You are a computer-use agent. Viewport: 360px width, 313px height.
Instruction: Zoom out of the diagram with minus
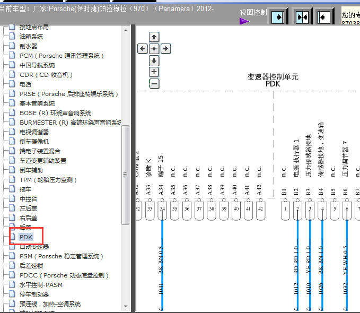[x=154, y=84]
